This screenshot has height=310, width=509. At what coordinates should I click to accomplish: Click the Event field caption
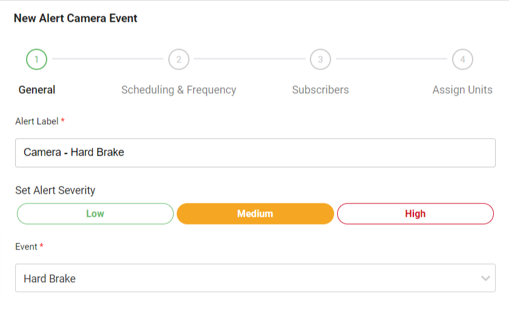click(26, 246)
